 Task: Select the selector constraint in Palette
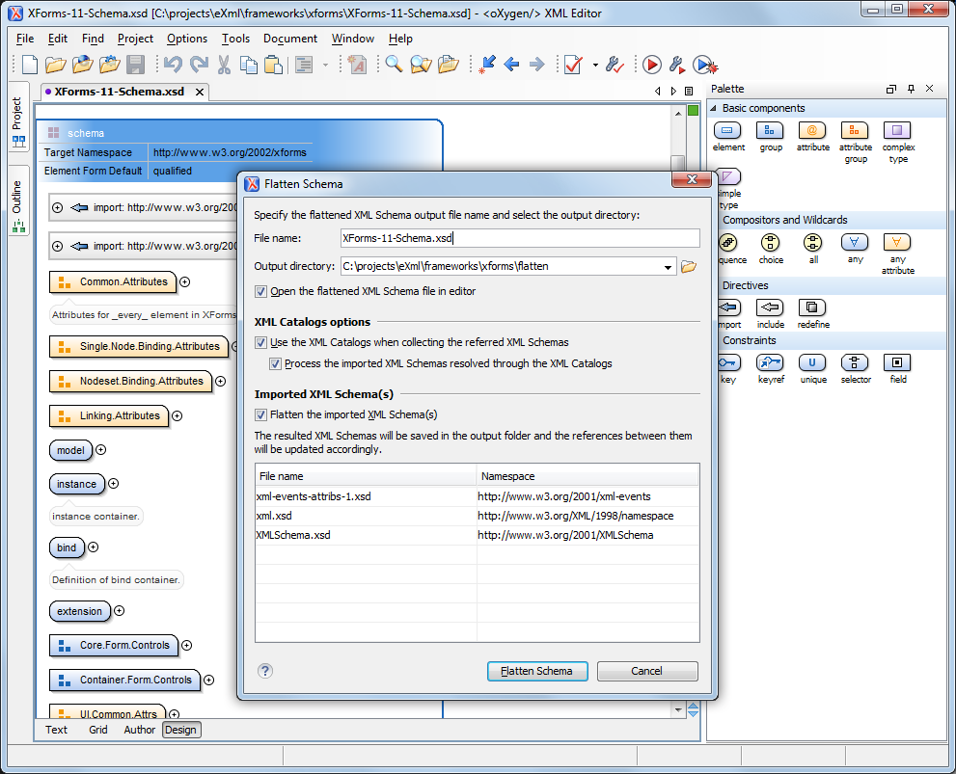856,369
